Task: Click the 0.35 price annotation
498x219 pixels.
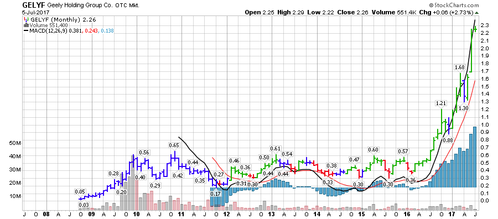Action: [200, 181]
